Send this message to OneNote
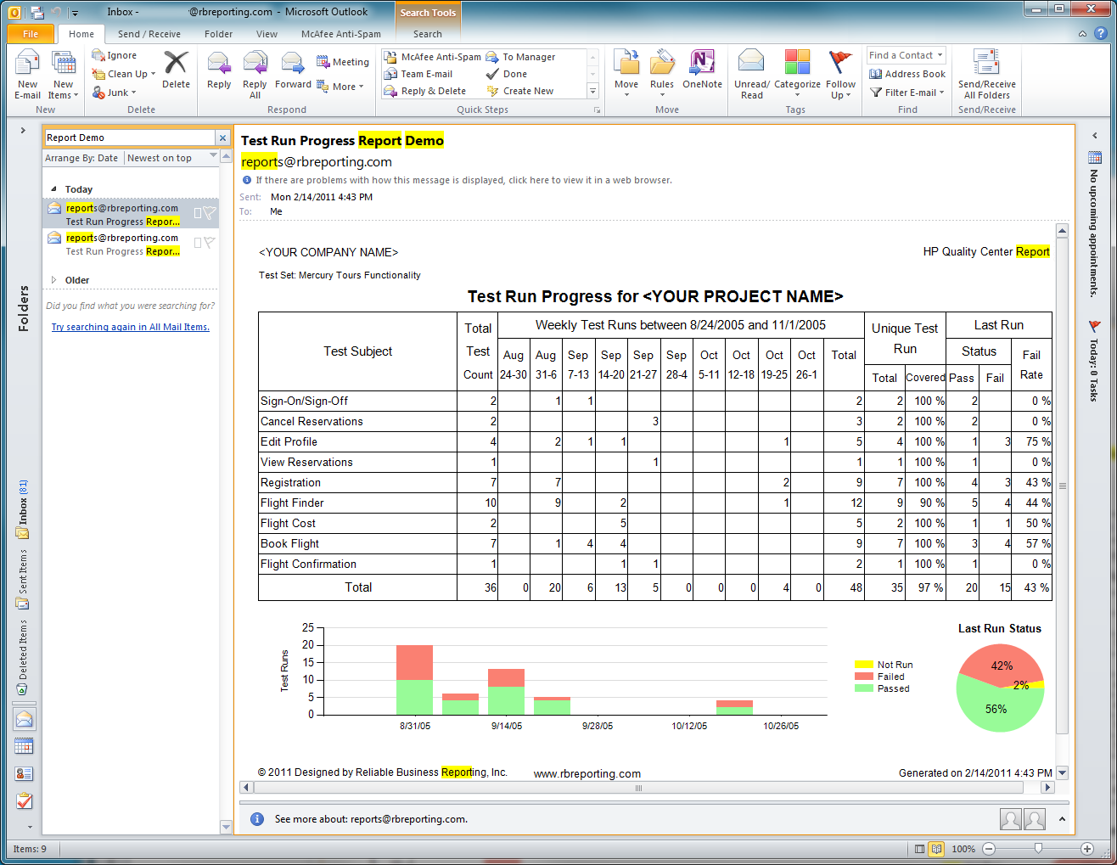 pos(702,72)
